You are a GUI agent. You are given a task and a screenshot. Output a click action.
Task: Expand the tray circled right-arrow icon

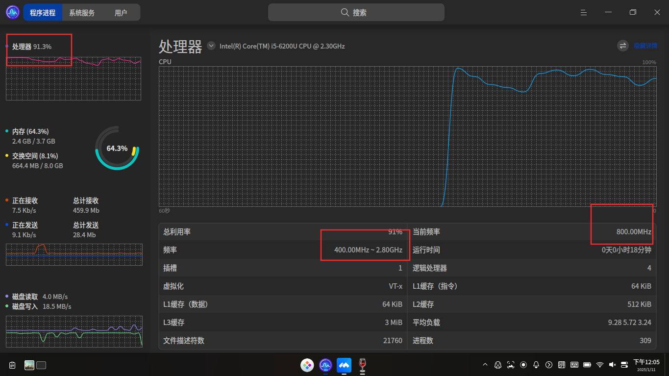coord(549,365)
